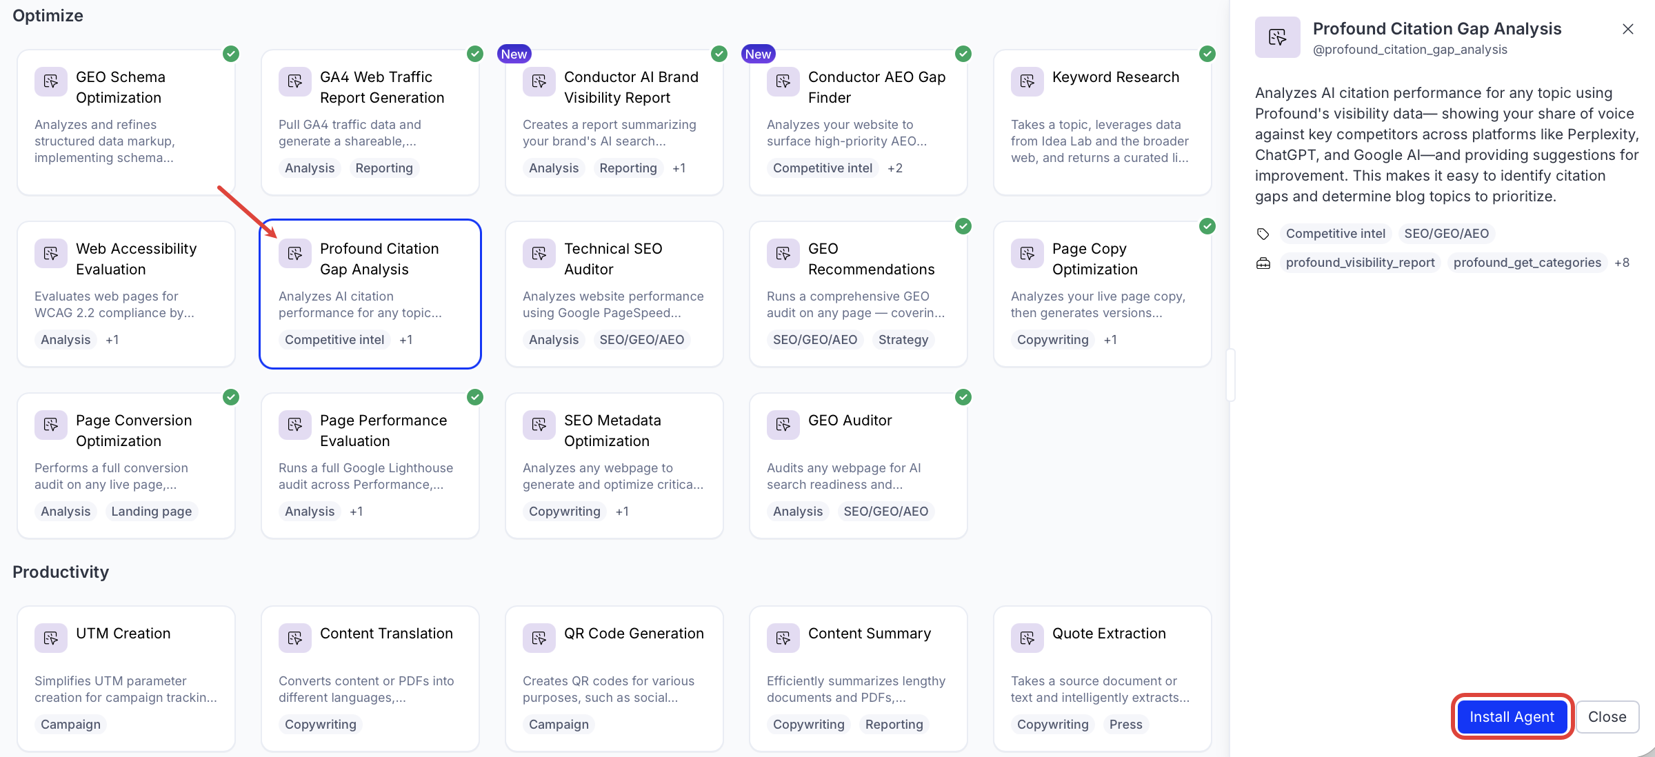
Task: Click the Copywriting tag on Content Translation
Action: click(x=321, y=725)
